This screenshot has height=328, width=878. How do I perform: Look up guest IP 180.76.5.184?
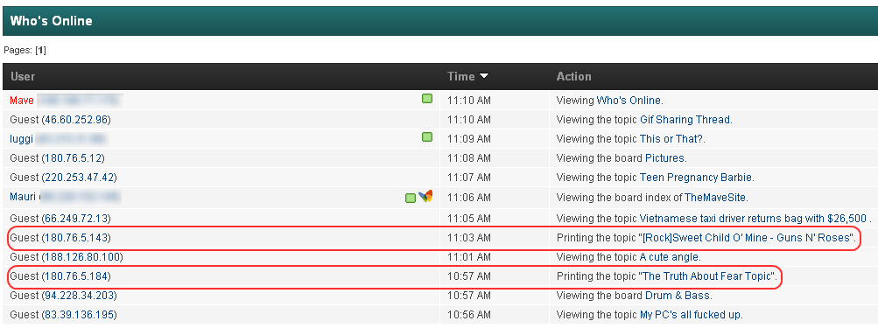(76, 276)
